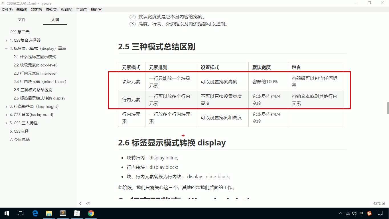Switch to Sublime Text on taskbar

(63, 213)
